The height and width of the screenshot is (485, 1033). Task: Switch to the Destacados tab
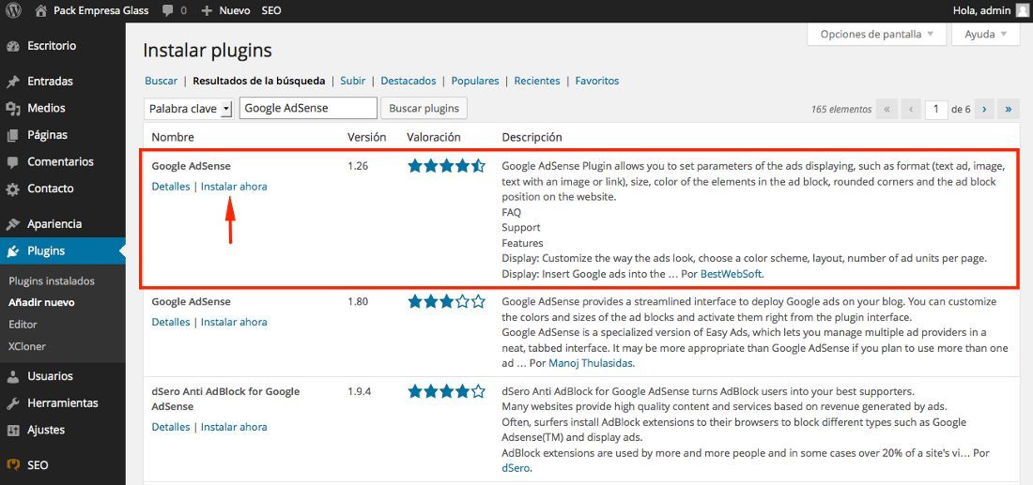click(408, 81)
